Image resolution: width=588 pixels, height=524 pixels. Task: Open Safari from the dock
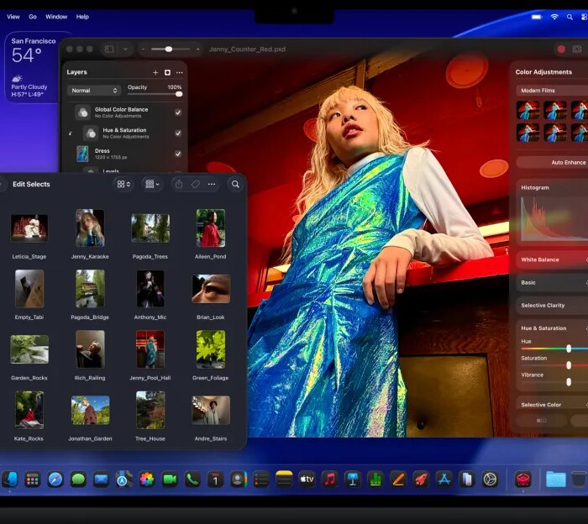(x=55, y=479)
